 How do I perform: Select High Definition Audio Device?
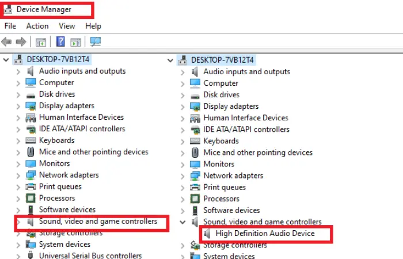point(265,233)
